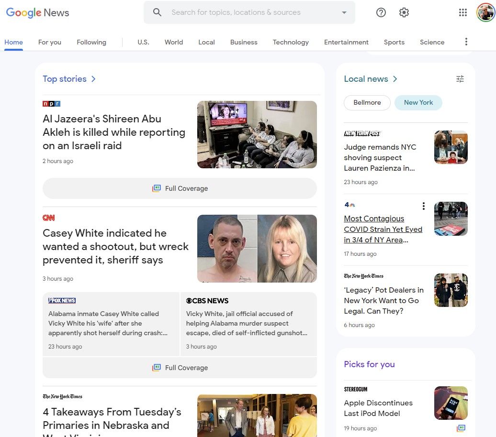Image resolution: width=496 pixels, height=437 pixels.
Task: Open Google News settings gear
Action: [404, 12]
